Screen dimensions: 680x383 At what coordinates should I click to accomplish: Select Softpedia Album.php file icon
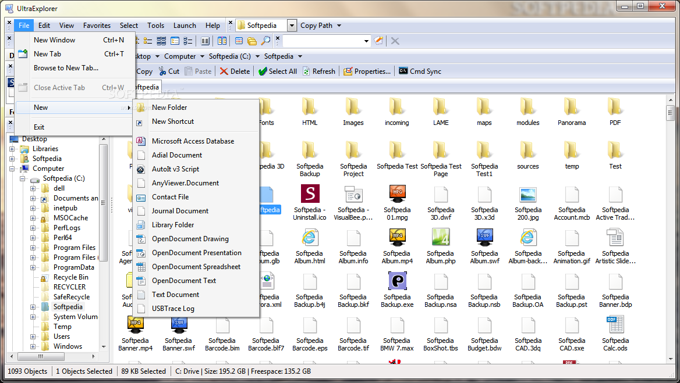coord(441,237)
